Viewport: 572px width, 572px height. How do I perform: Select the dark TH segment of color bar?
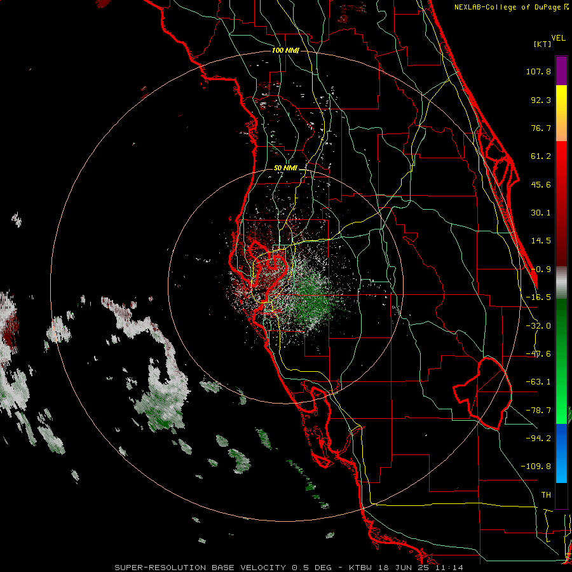561,496
